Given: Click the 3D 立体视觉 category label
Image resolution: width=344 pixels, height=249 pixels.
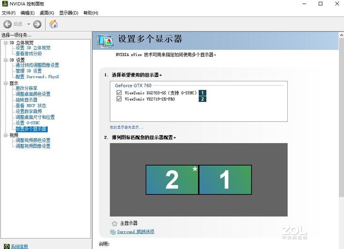Looking at the screenshot, I should point(21,43).
